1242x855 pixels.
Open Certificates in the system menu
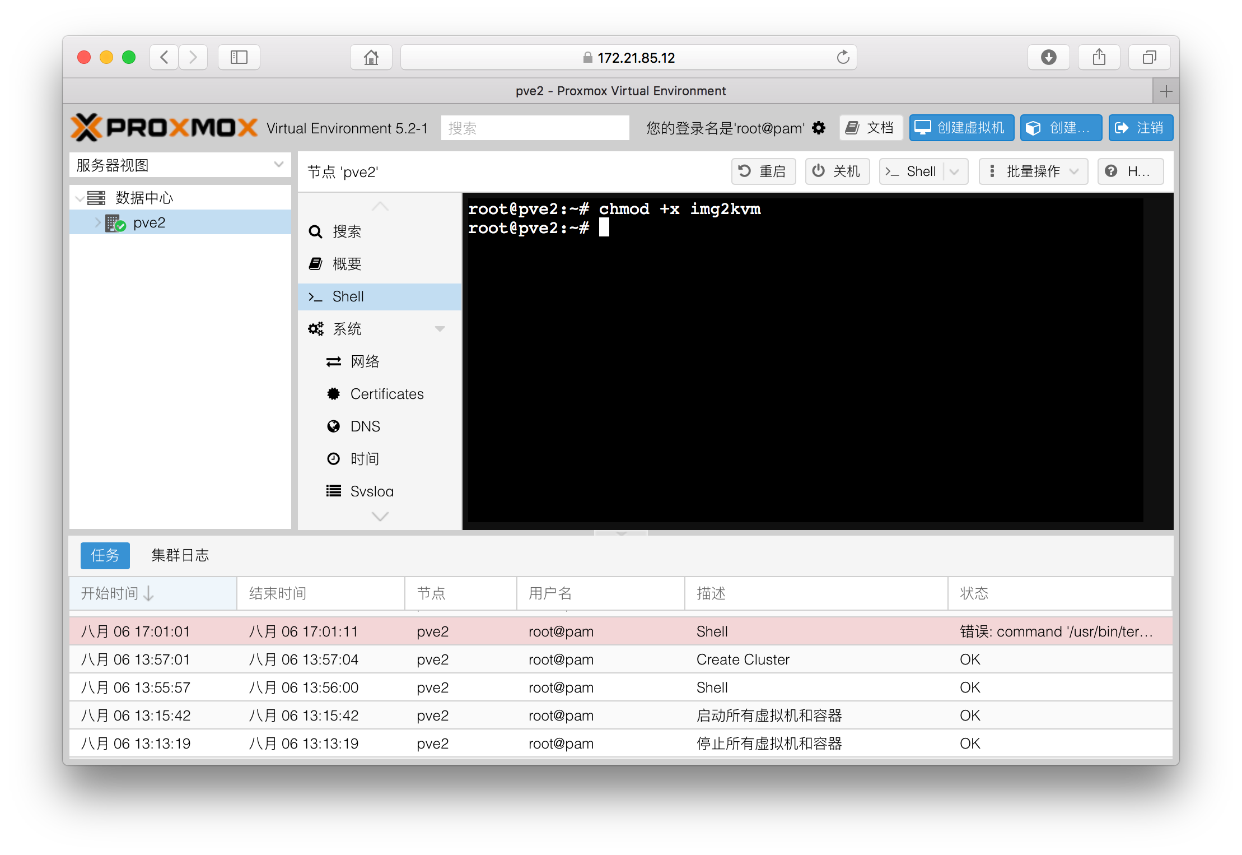(x=380, y=394)
